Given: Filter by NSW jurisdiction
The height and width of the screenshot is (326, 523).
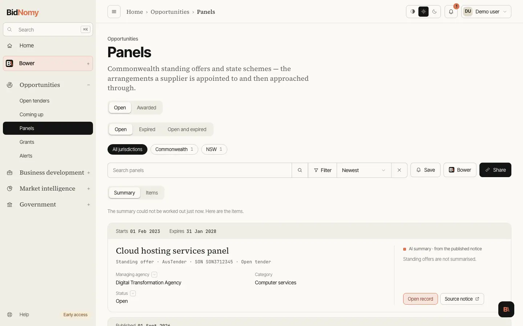Looking at the screenshot, I should (214, 149).
